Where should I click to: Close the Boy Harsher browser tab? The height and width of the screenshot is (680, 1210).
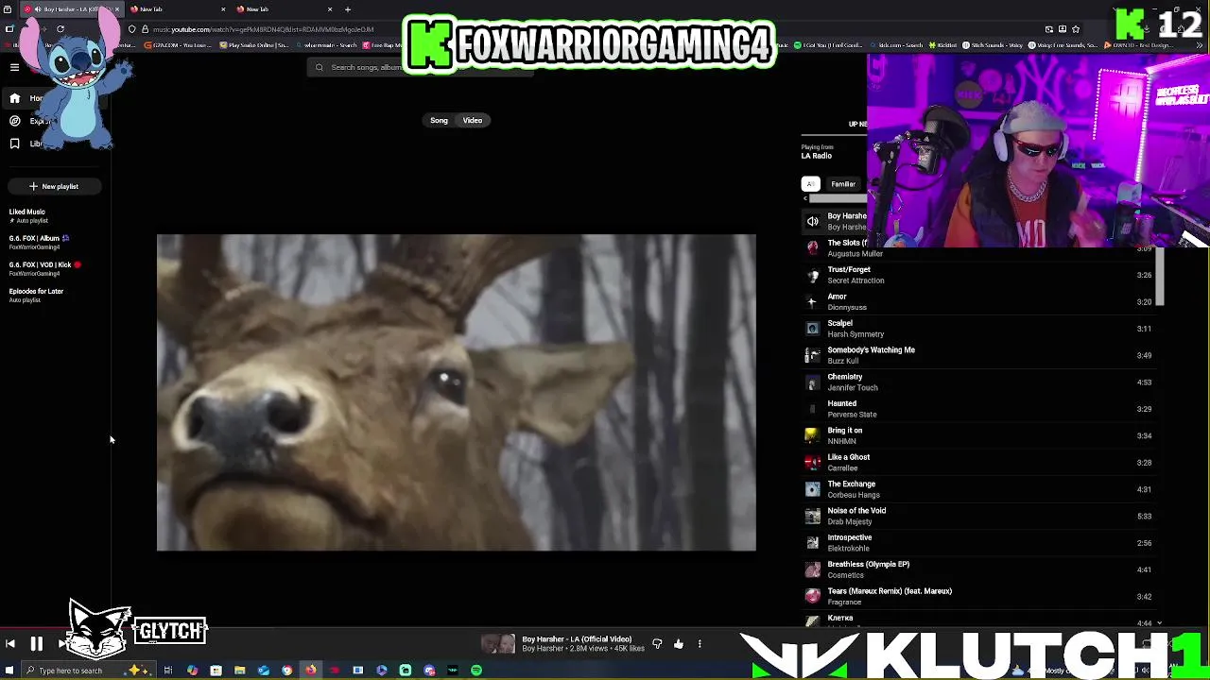coord(116,9)
